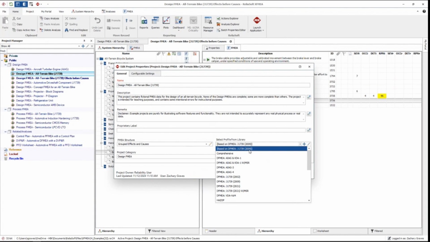Open the Description field's text editor icon
Viewport: 430px width, 242px height.
click(x=309, y=97)
